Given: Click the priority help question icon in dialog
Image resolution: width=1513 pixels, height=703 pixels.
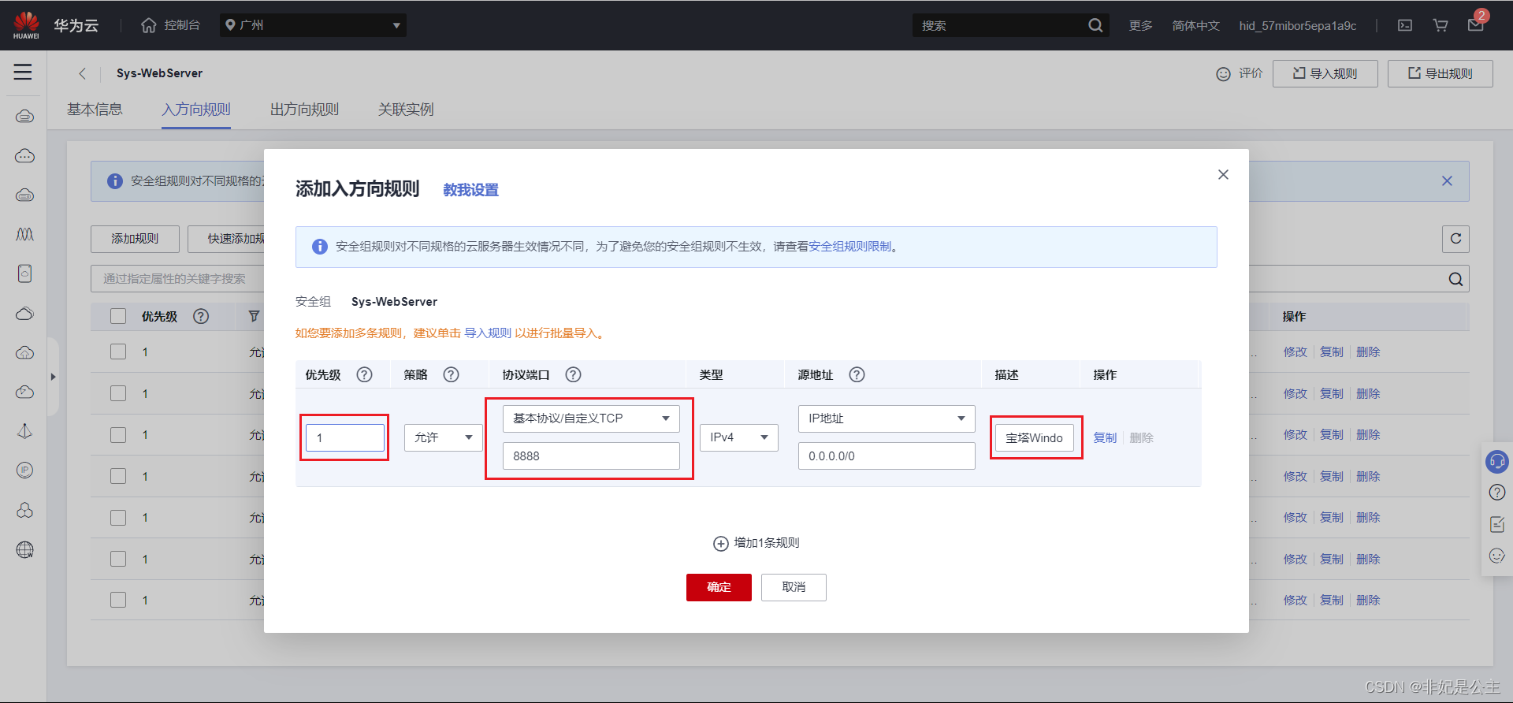Looking at the screenshot, I should point(364,374).
